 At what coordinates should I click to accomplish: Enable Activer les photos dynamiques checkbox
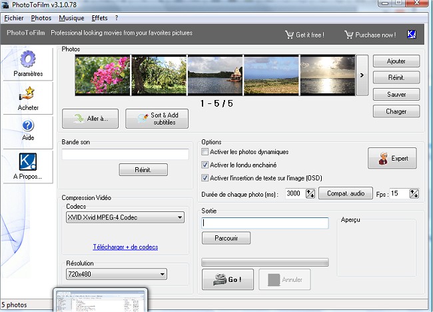click(x=205, y=152)
